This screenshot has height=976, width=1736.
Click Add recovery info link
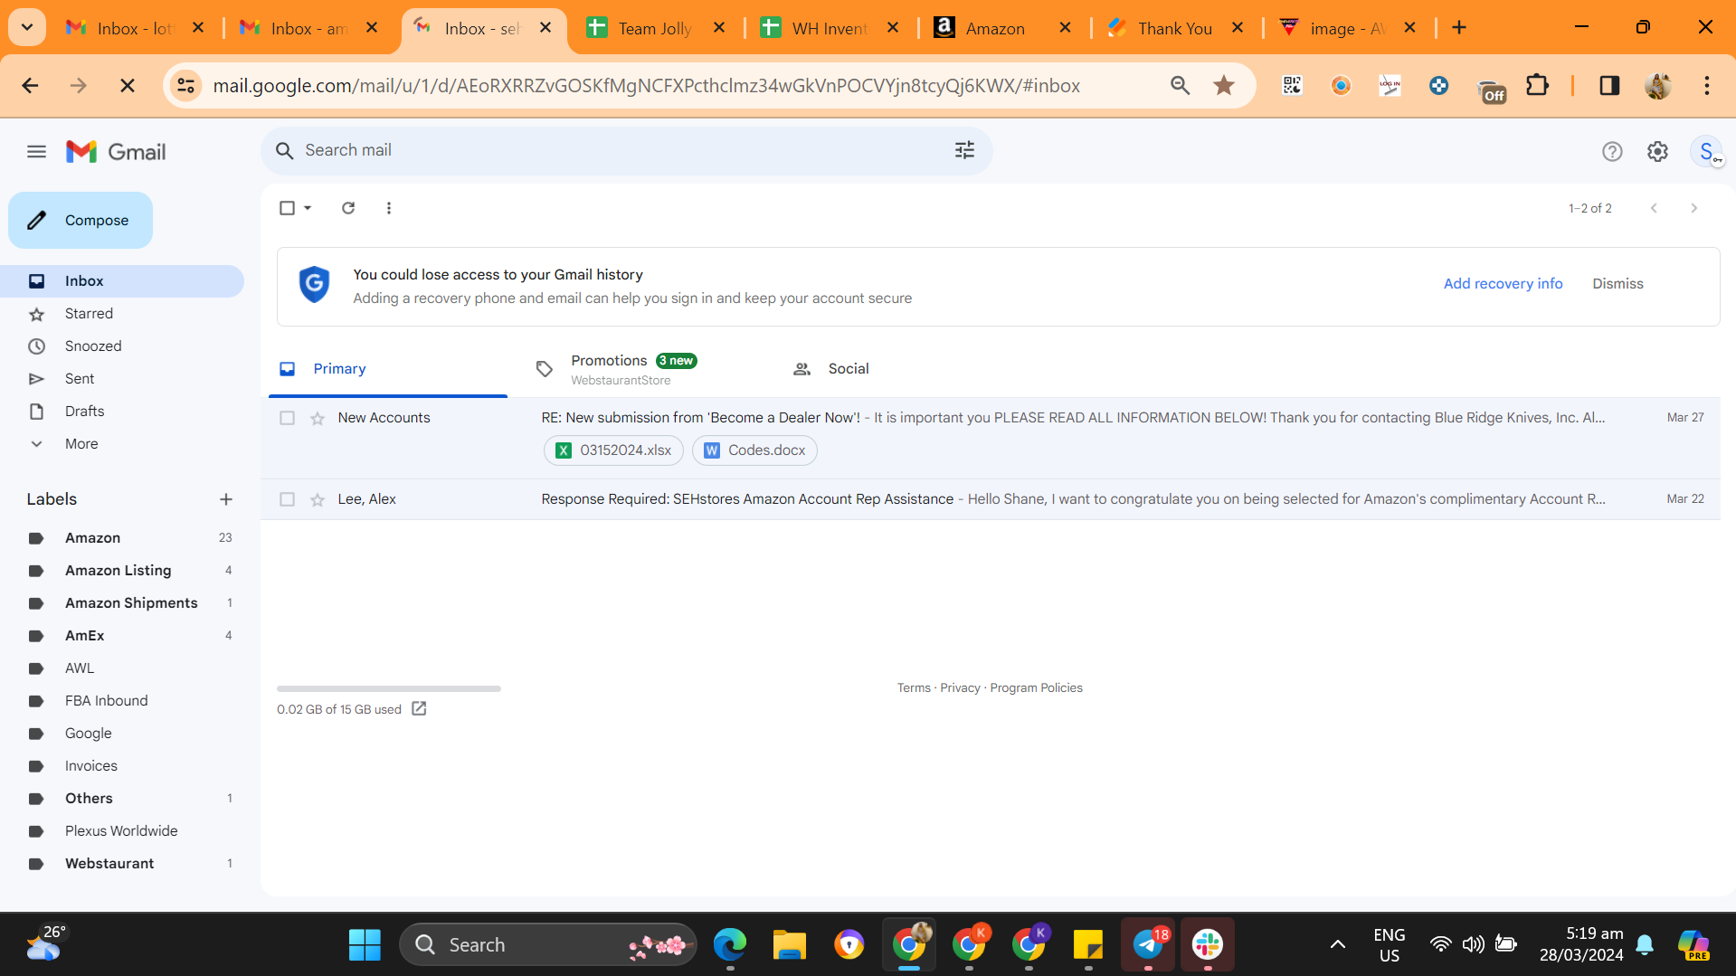tap(1503, 284)
